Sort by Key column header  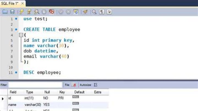pos(62,92)
